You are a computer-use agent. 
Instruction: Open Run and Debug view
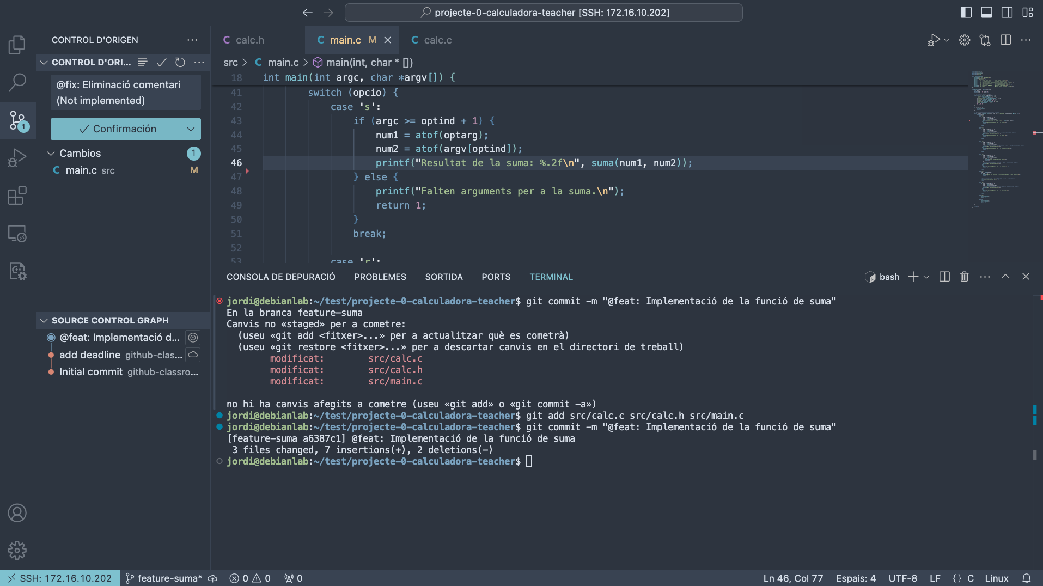(17, 158)
